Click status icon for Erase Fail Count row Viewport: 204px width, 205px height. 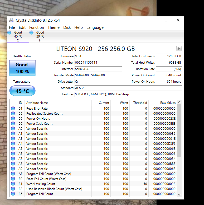point(13,179)
